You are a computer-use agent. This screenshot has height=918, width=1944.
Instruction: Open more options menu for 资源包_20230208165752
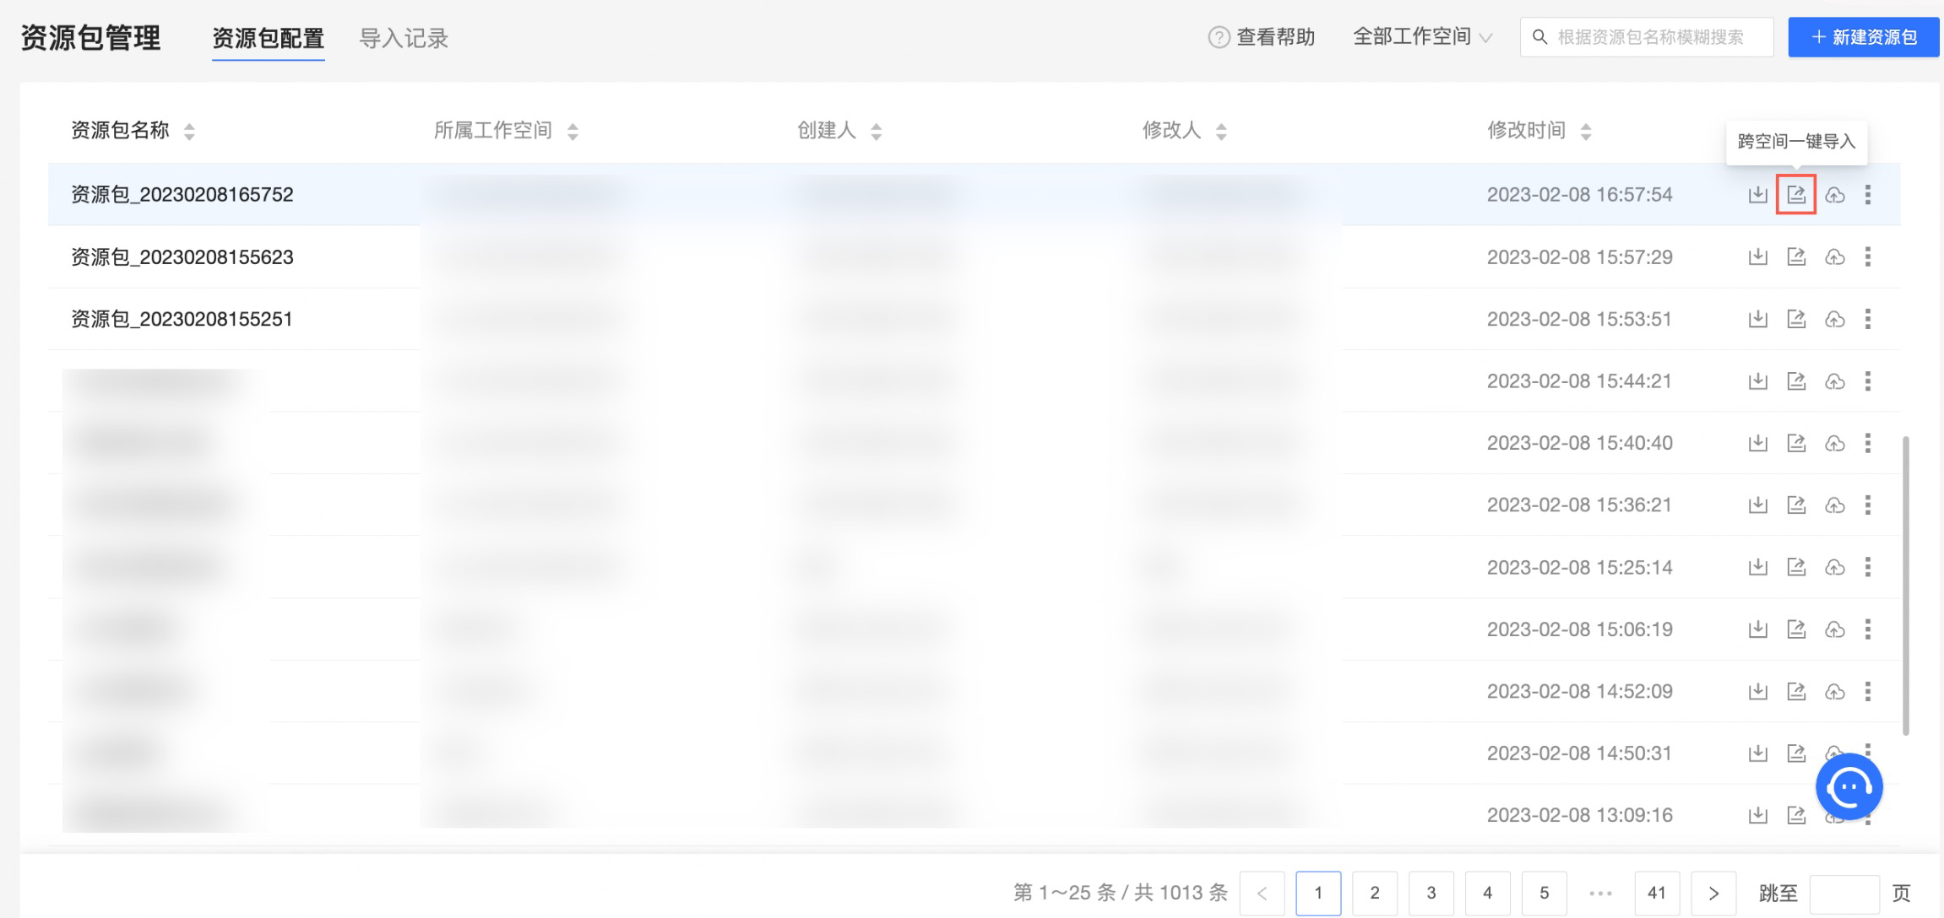(x=1867, y=195)
